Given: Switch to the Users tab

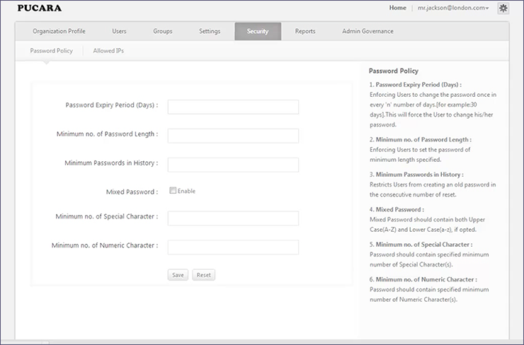Looking at the screenshot, I should (x=119, y=31).
